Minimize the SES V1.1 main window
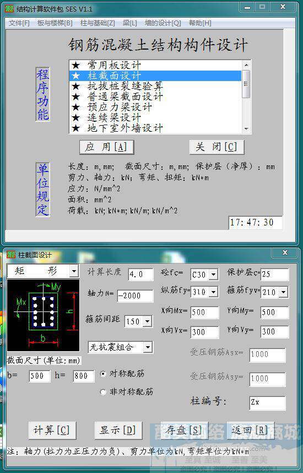The width and height of the screenshot is (303, 473). click(247, 7)
